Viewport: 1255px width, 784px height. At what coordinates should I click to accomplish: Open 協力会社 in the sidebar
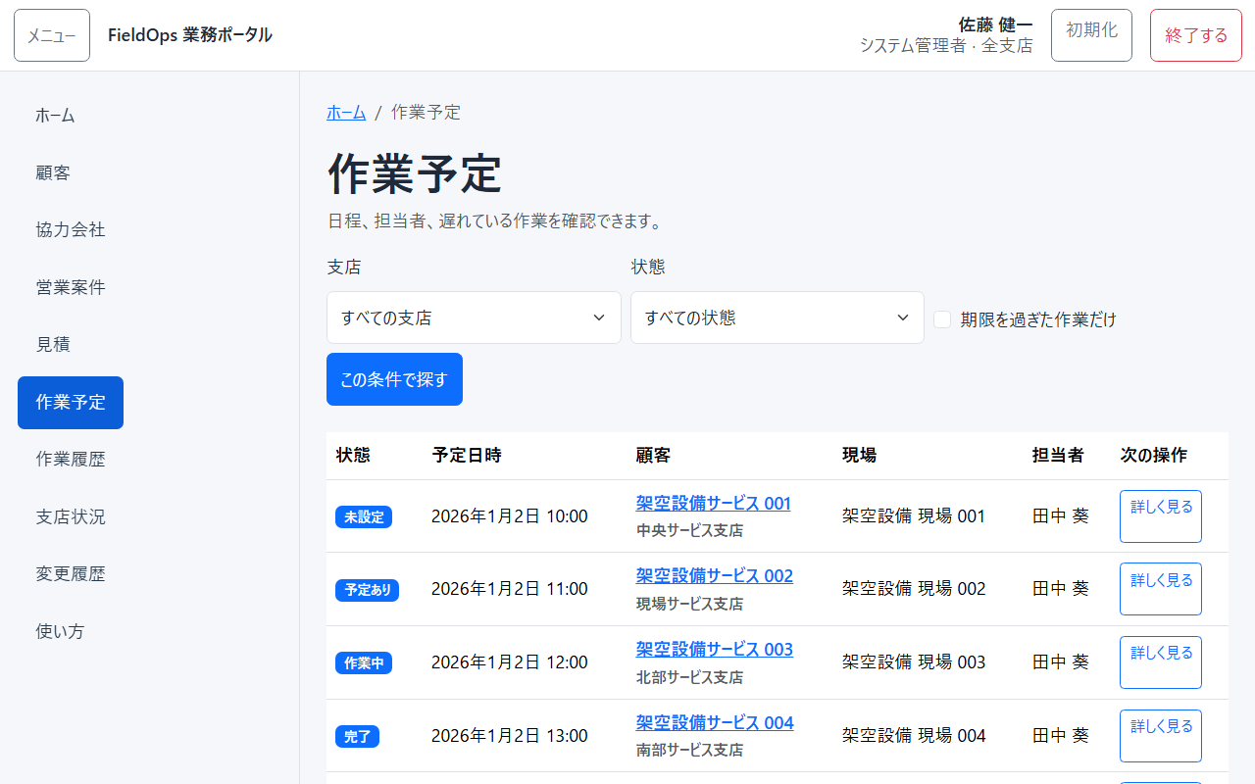pos(71,229)
